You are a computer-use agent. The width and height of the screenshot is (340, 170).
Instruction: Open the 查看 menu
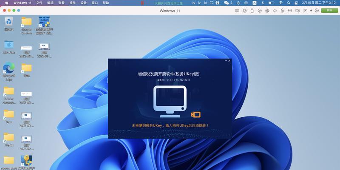[61, 3]
